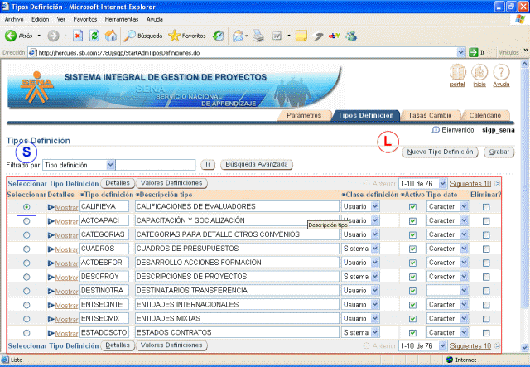
Task: Click the Grabar button
Action: [499, 152]
